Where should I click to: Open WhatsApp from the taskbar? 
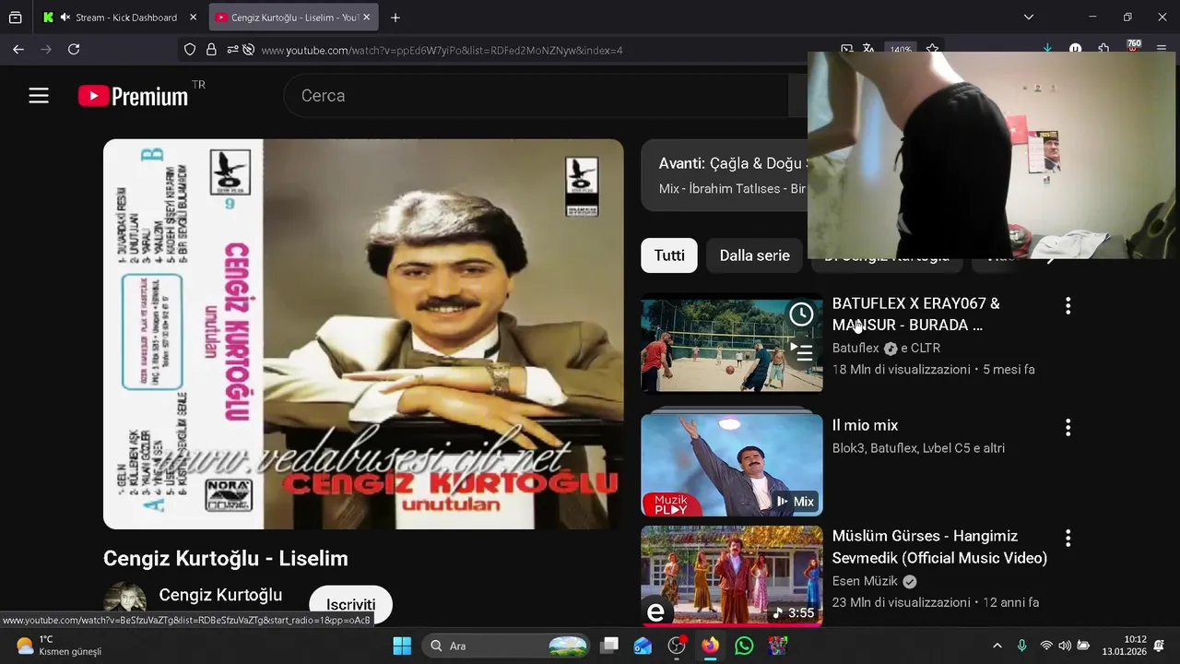tap(744, 646)
